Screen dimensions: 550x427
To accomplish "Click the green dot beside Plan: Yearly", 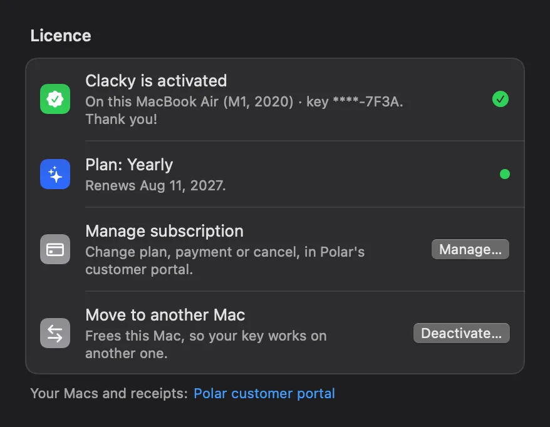I will pyautogui.click(x=505, y=174).
